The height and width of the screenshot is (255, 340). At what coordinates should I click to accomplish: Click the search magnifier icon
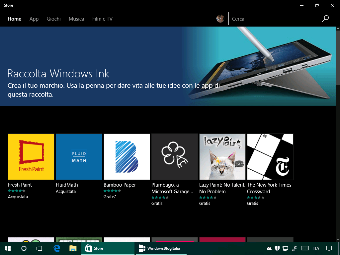tap(325, 19)
